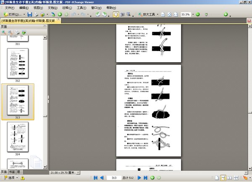The width and height of the screenshot is (252, 182).
Task: Expand the 33.3% zoom level dropdown
Action: click(x=193, y=14)
